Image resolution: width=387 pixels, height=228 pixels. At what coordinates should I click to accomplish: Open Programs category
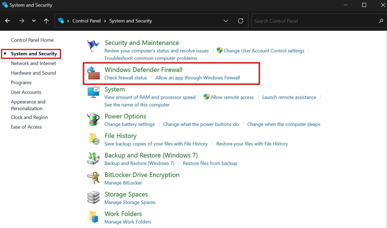[x=21, y=83]
